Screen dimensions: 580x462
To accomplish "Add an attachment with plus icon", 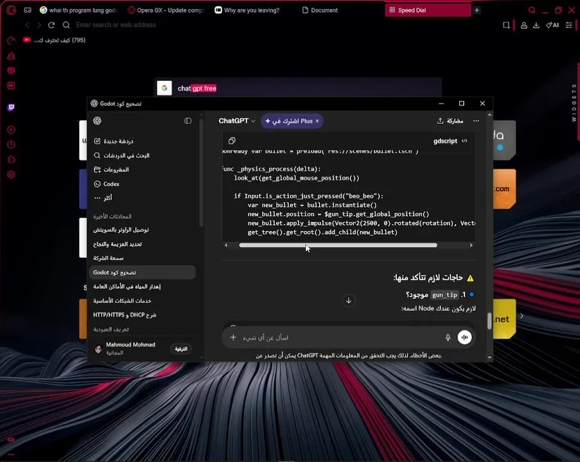I will 233,337.
